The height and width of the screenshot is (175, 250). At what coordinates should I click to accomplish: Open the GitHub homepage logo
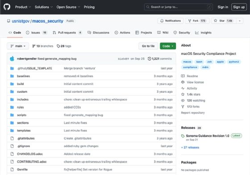(x=7, y=7)
